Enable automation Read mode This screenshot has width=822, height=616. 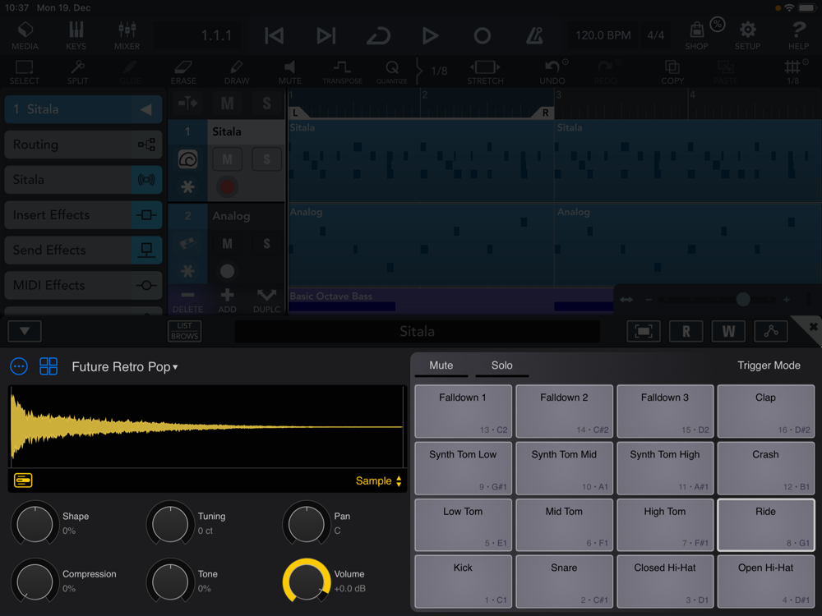686,331
